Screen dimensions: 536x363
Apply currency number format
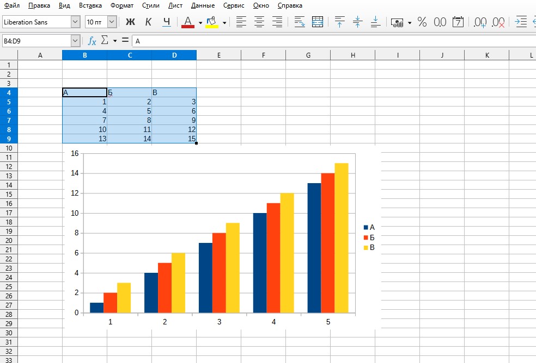397,22
